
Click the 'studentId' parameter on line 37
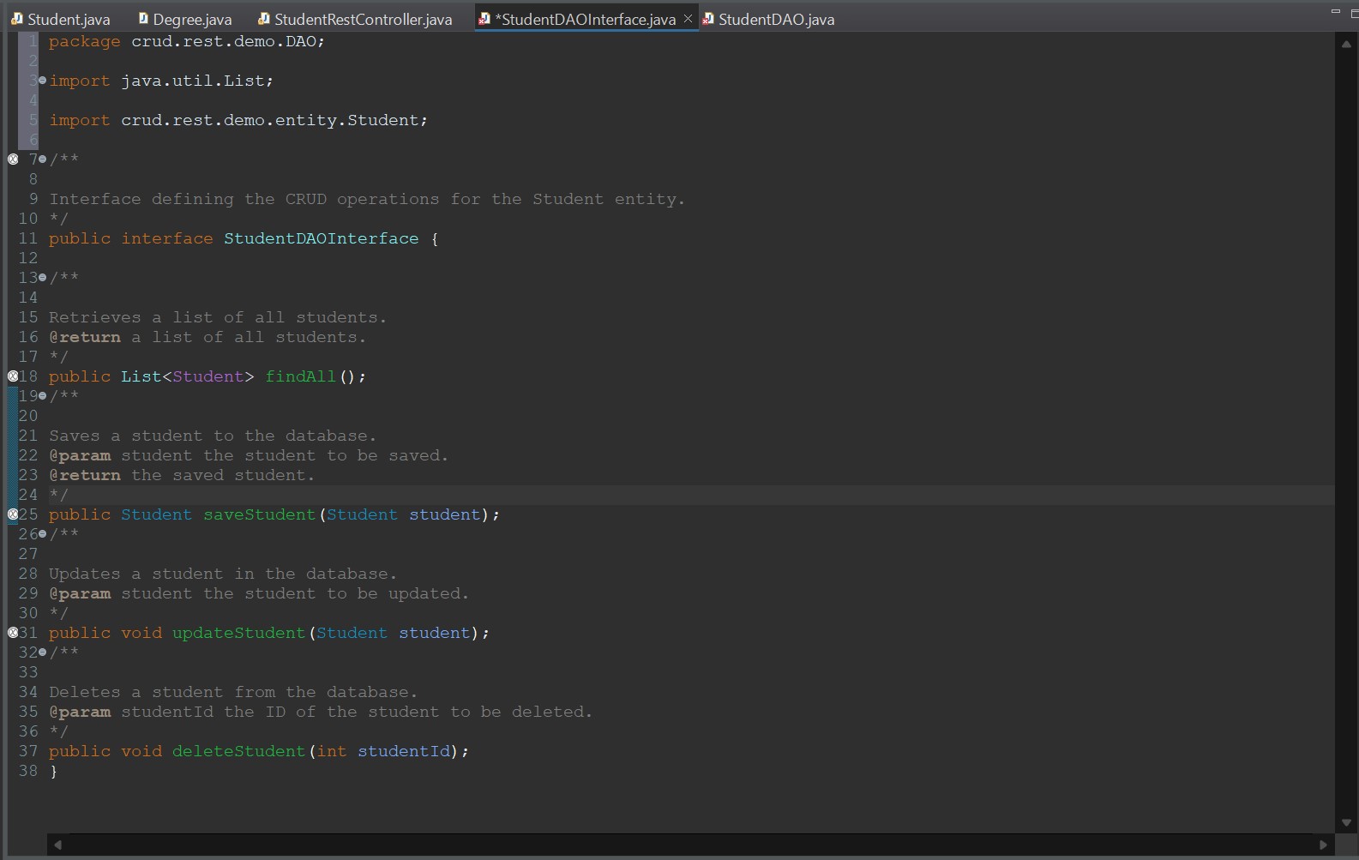404,751
